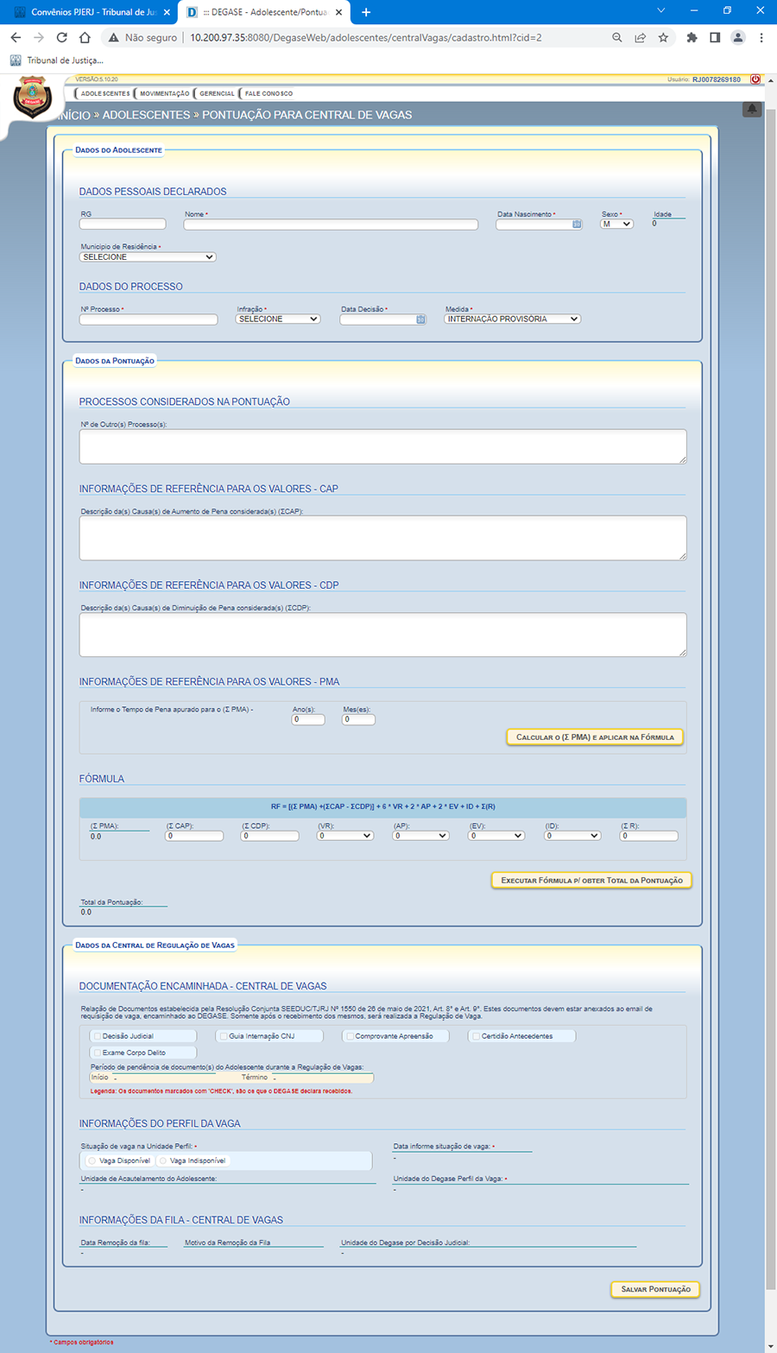Image resolution: width=777 pixels, height=1353 pixels.
Task: Open the Infração dropdown
Action: click(278, 319)
